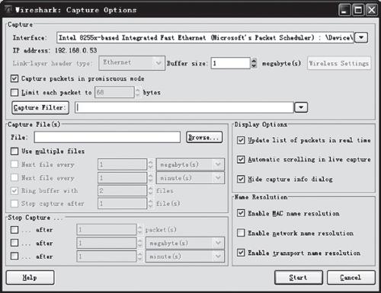The height and width of the screenshot is (293, 381).
Task: Open Stop Capture megabyte(s) unit dropdown
Action: tap(185, 243)
